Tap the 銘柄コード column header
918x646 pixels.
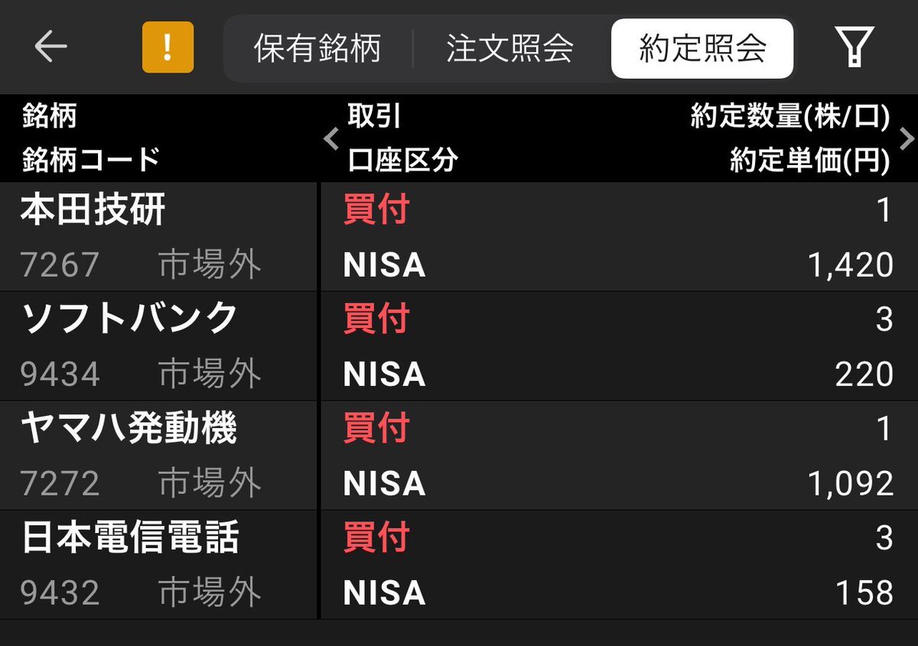coord(91,160)
